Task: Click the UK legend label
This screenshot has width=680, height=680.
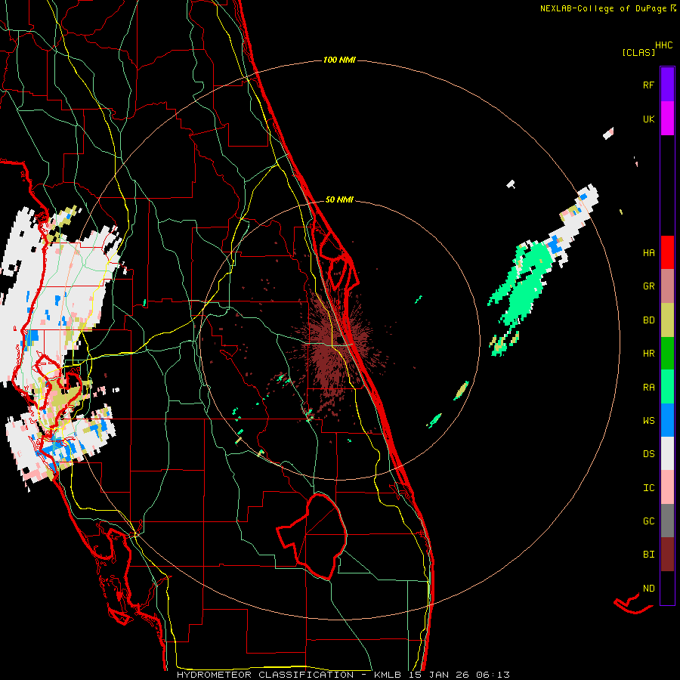Action: pyautogui.click(x=648, y=119)
